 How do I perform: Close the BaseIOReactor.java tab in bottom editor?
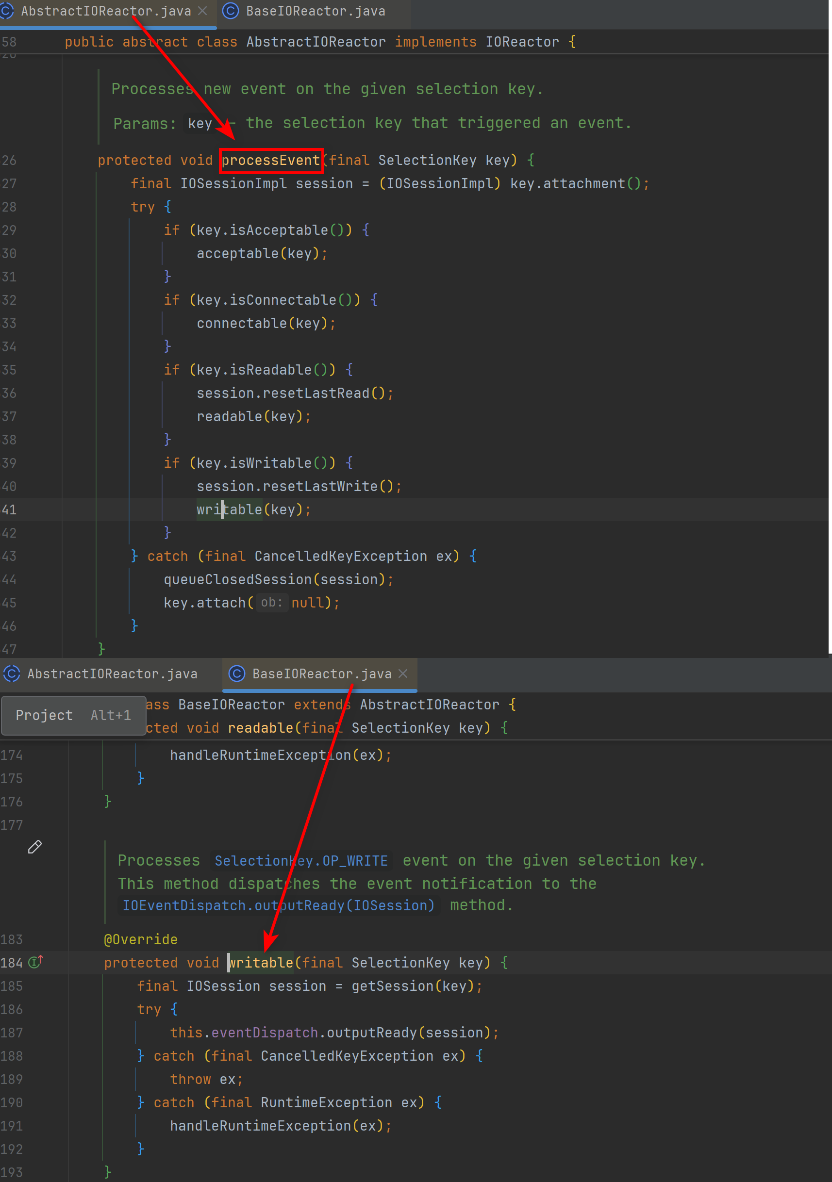click(x=403, y=673)
